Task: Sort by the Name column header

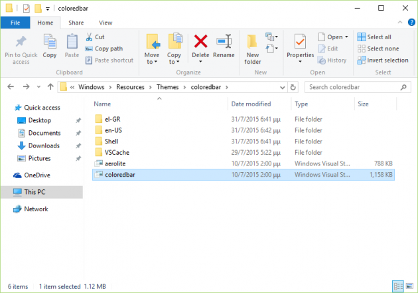Action: coord(160,104)
